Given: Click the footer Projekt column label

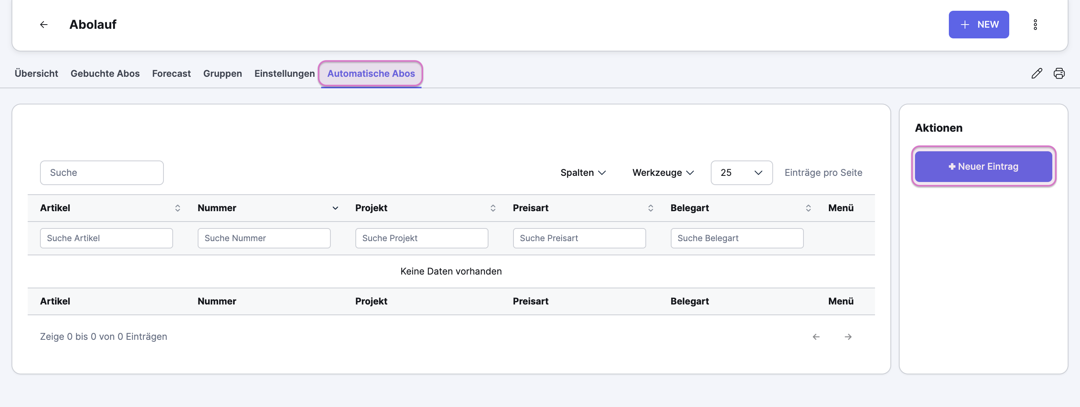Looking at the screenshot, I should point(371,301).
